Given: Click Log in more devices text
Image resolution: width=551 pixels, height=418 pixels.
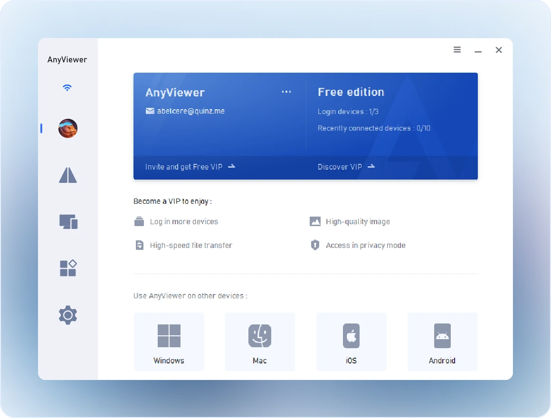Looking at the screenshot, I should point(184,222).
